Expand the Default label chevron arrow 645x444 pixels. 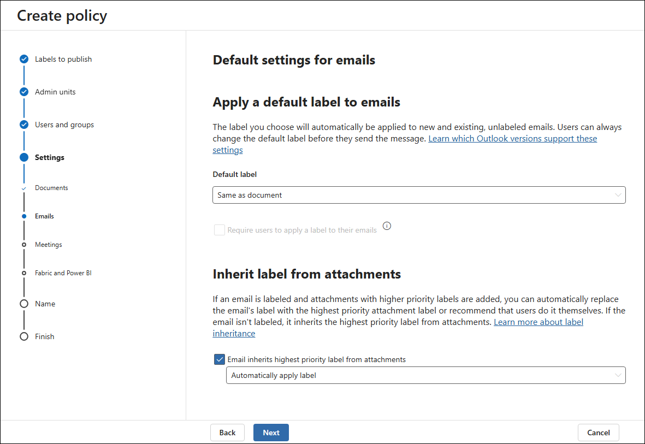click(618, 195)
